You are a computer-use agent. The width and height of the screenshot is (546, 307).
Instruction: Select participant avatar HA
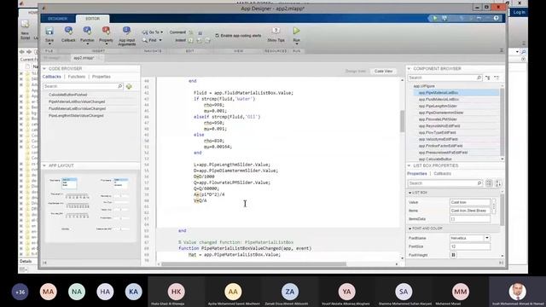tap(105, 292)
